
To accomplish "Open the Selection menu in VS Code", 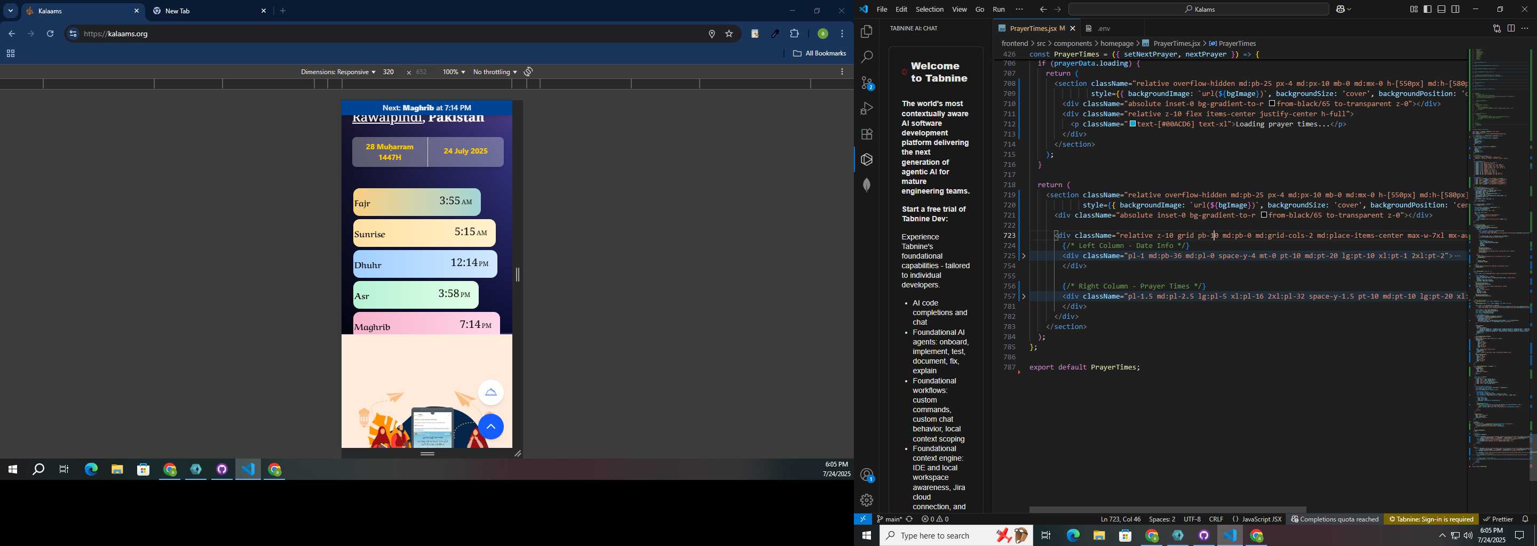I will click(x=929, y=10).
